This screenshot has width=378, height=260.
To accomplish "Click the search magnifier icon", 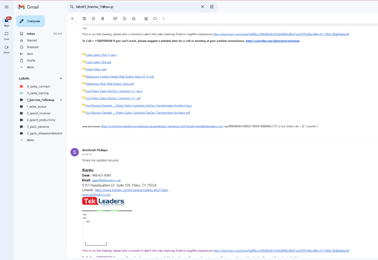I will pyautogui.click(x=72, y=7).
